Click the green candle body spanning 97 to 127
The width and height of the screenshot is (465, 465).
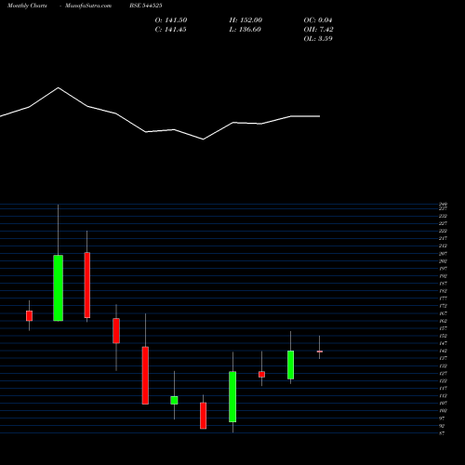[x=232, y=397]
